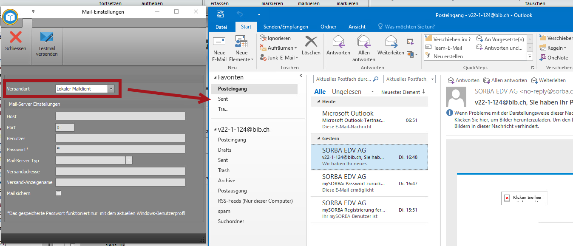Viewport: 573px width, 246px height.
Task: Click the info bar to download pictures
Action: (x=510, y=119)
